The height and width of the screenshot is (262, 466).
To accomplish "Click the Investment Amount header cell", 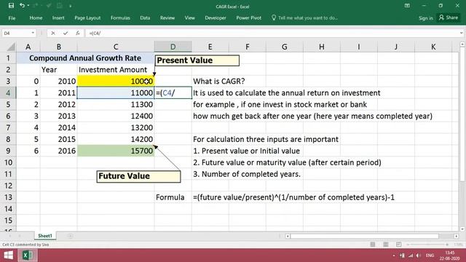I will pyautogui.click(x=116, y=70).
